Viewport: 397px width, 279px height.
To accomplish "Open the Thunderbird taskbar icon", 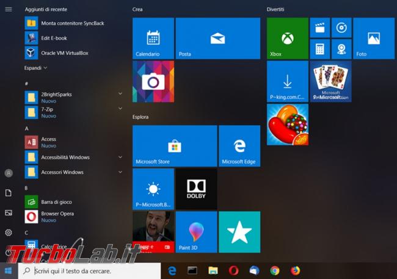I will (x=254, y=271).
